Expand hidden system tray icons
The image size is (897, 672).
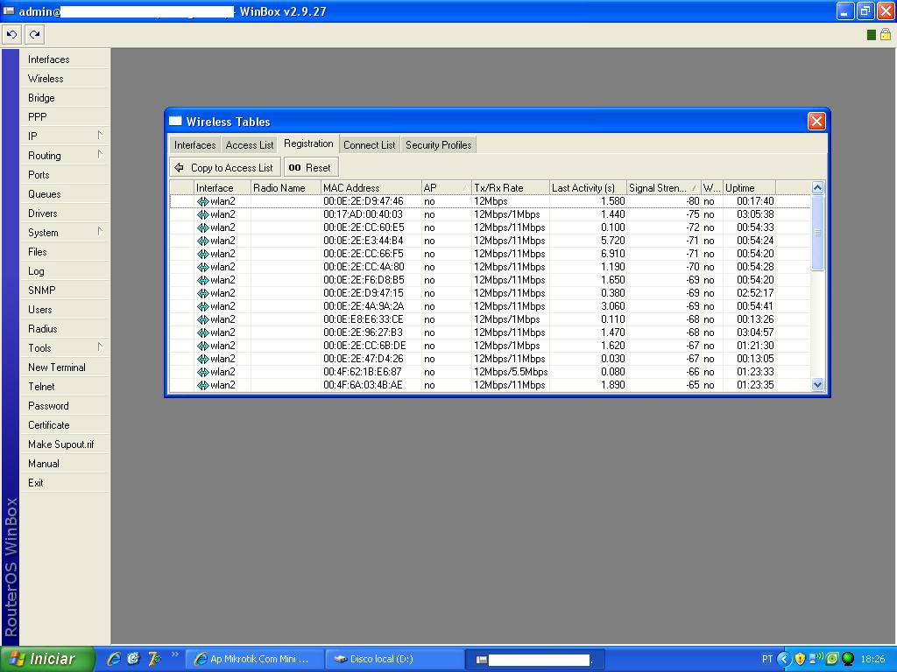click(784, 659)
